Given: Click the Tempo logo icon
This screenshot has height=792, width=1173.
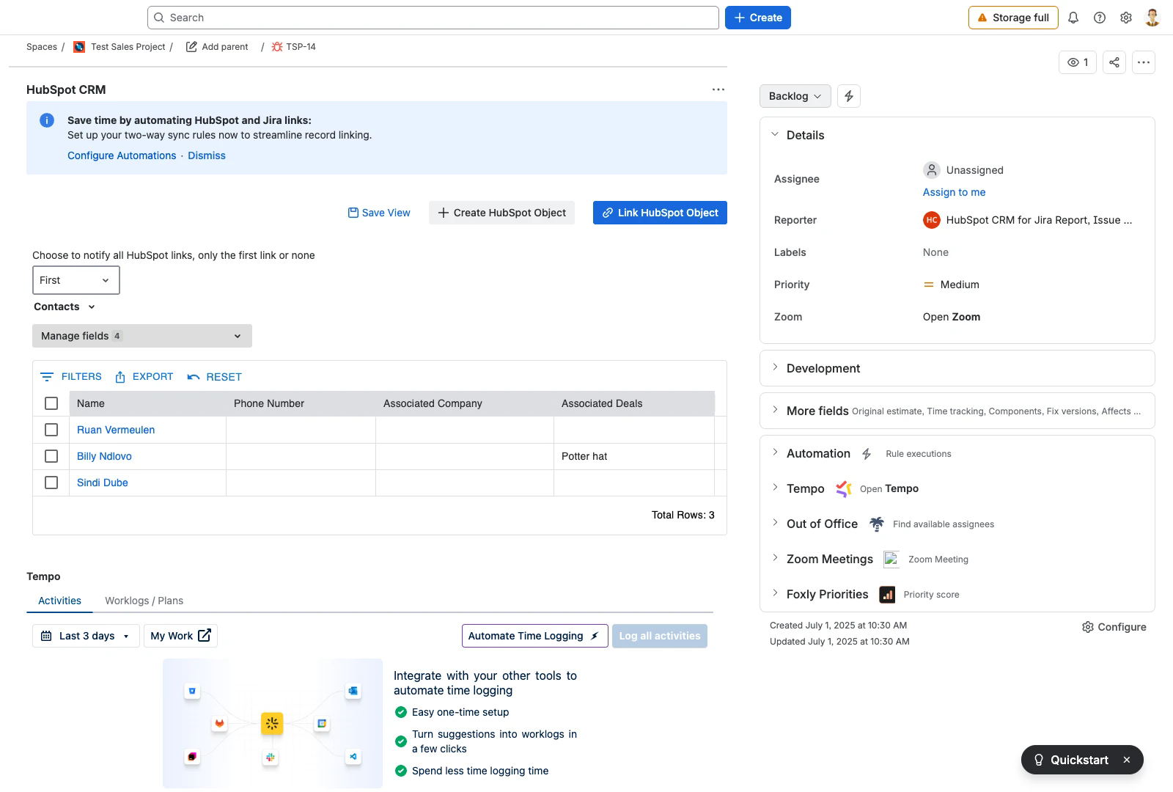Looking at the screenshot, I should point(844,488).
